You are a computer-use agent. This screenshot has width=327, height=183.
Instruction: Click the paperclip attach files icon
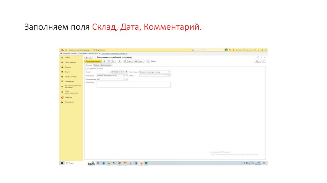pyautogui.click(x=148, y=61)
